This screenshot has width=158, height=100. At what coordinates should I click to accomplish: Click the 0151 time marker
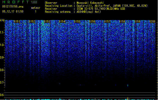(17, 21)
